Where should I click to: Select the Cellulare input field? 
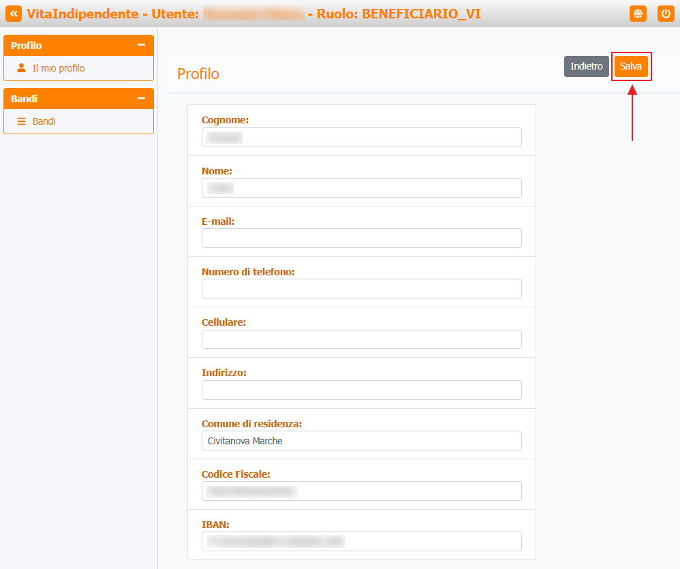362,339
